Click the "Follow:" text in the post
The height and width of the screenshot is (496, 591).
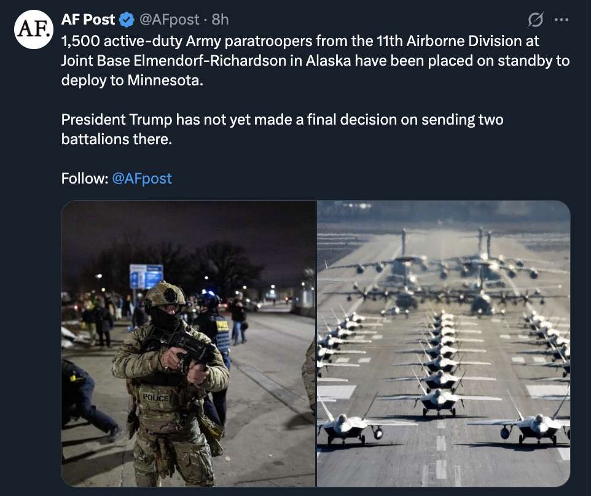coord(84,179)
